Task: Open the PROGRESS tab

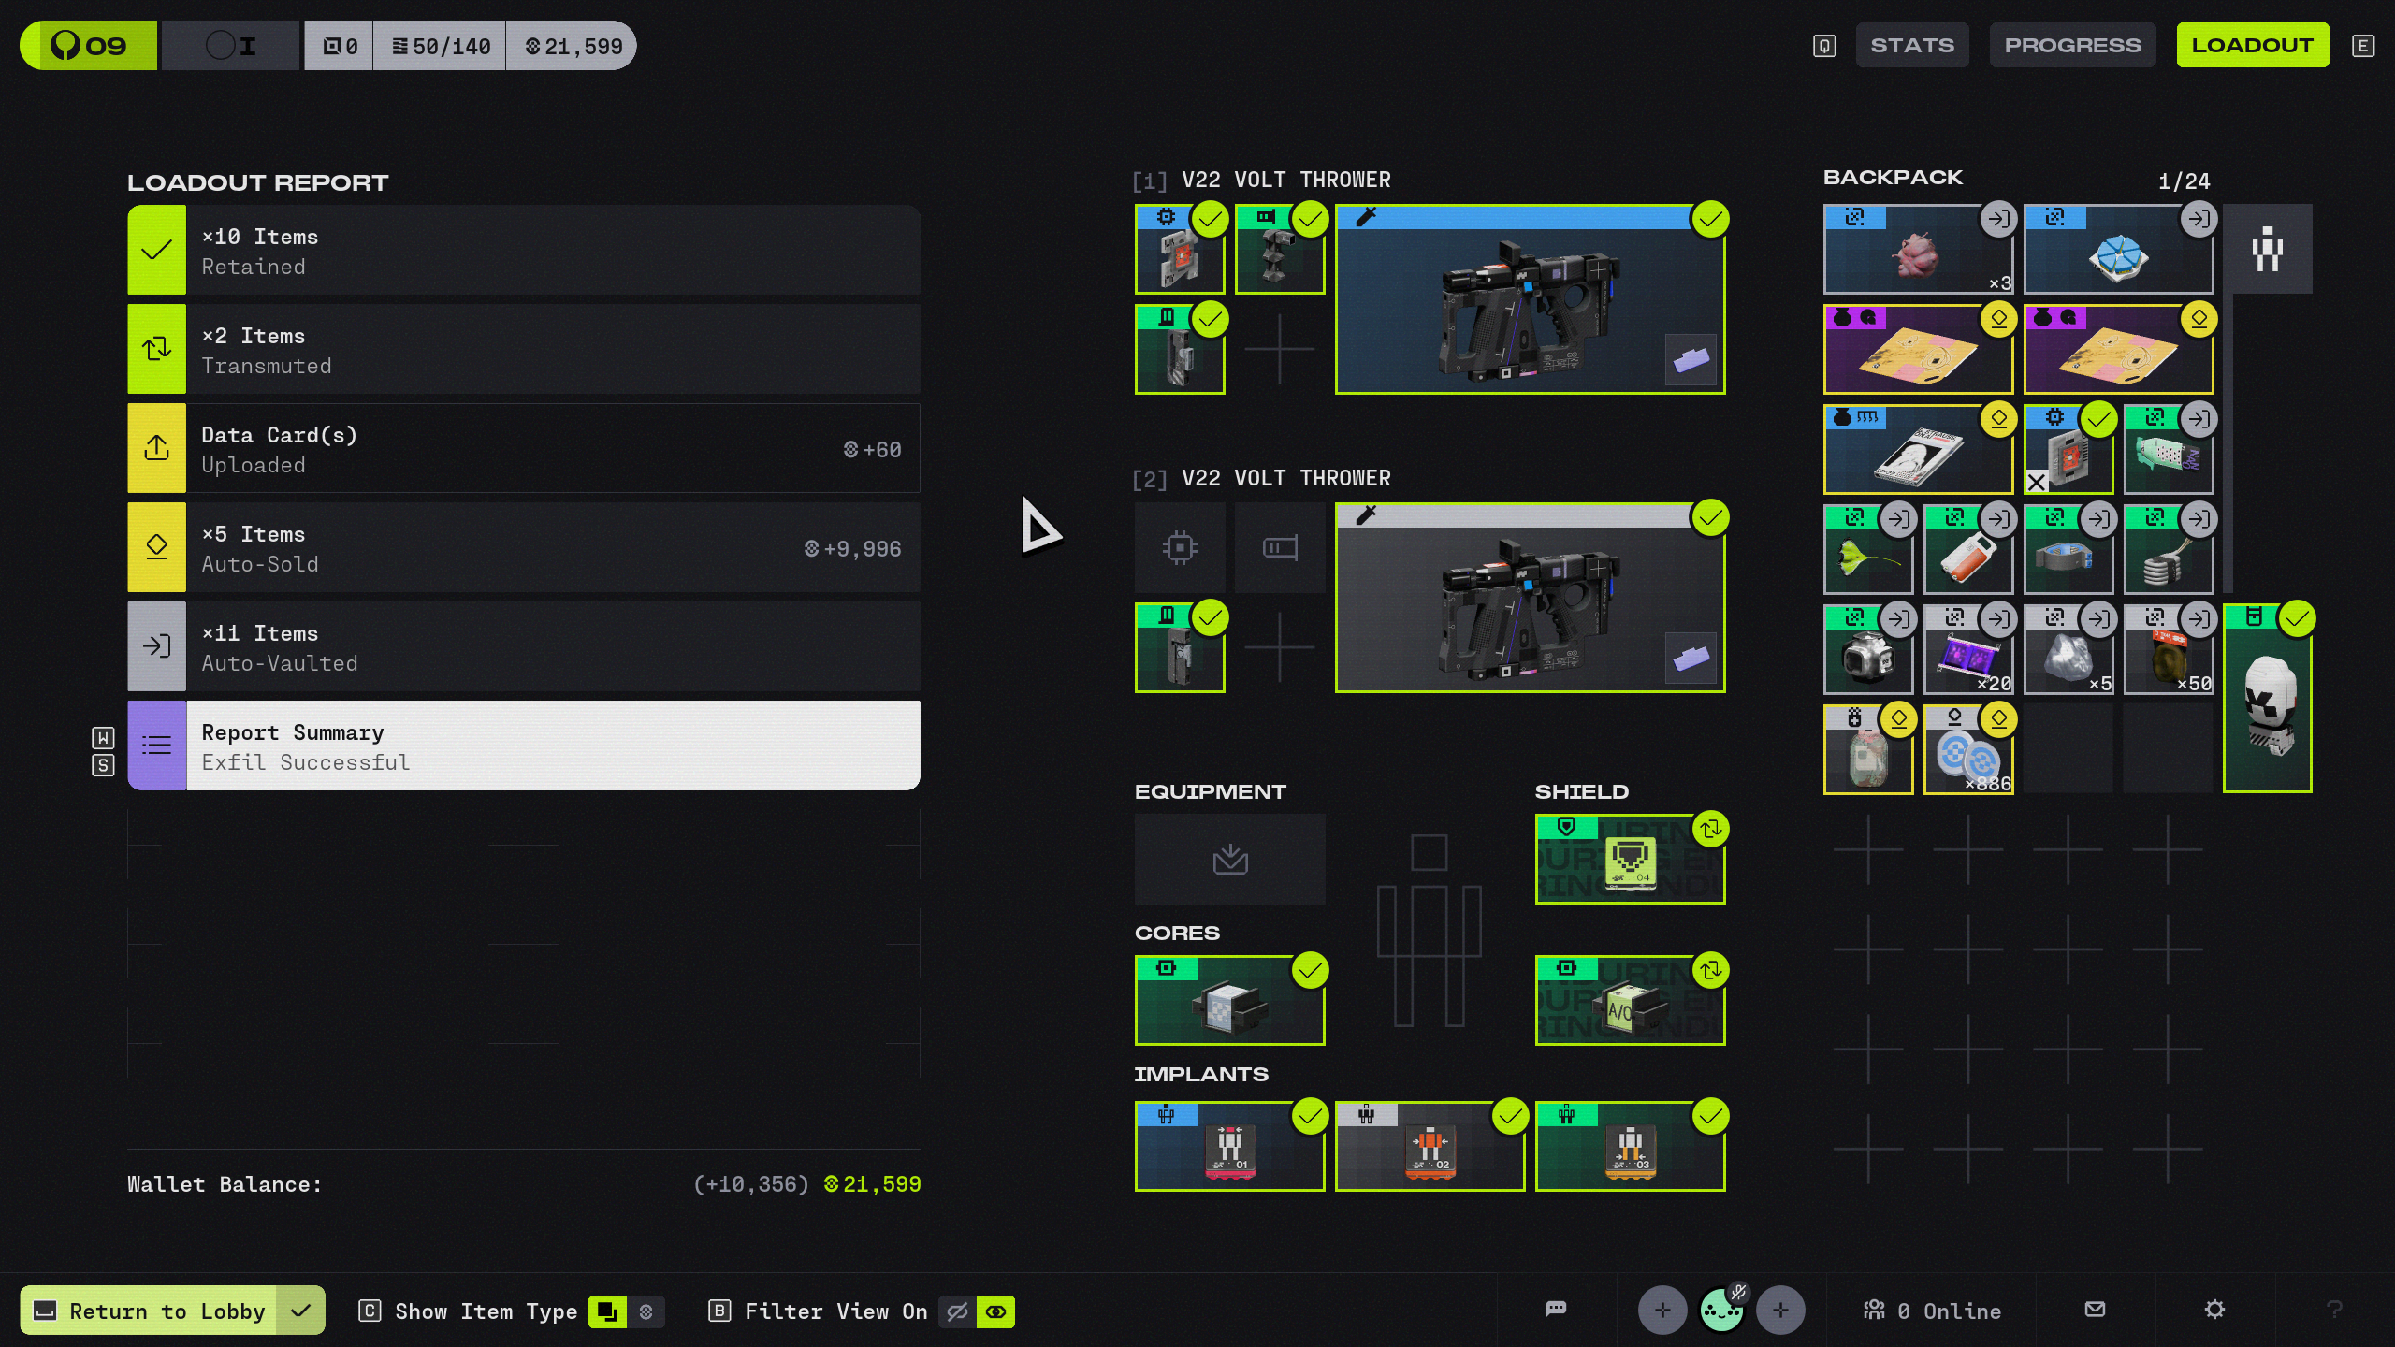Action: pos(2072,45)
